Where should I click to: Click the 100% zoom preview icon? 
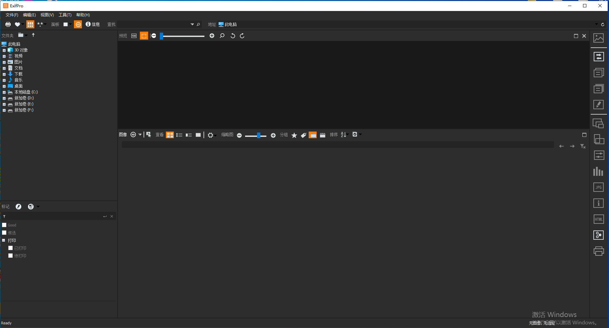[134, 36]
